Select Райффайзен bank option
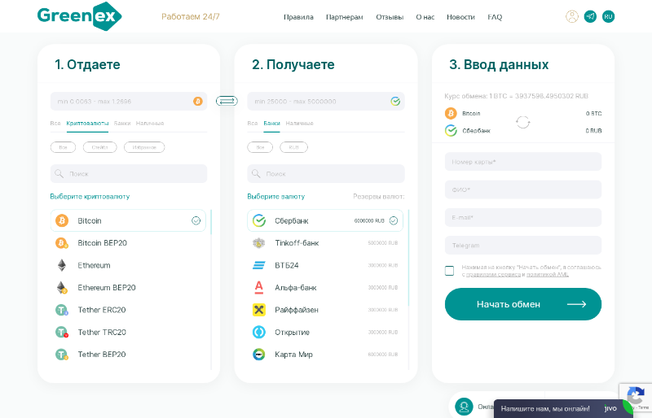 297,310
